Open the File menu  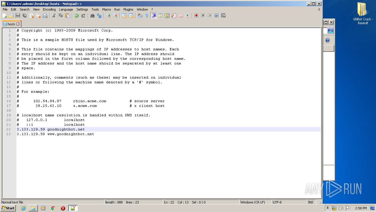click(5, 9)
